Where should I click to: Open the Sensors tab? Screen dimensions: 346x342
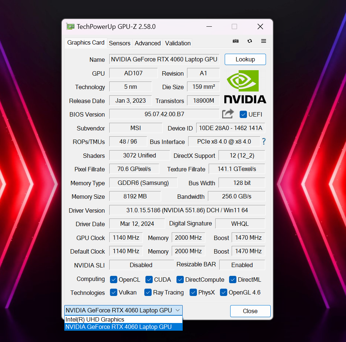point(119,43)
